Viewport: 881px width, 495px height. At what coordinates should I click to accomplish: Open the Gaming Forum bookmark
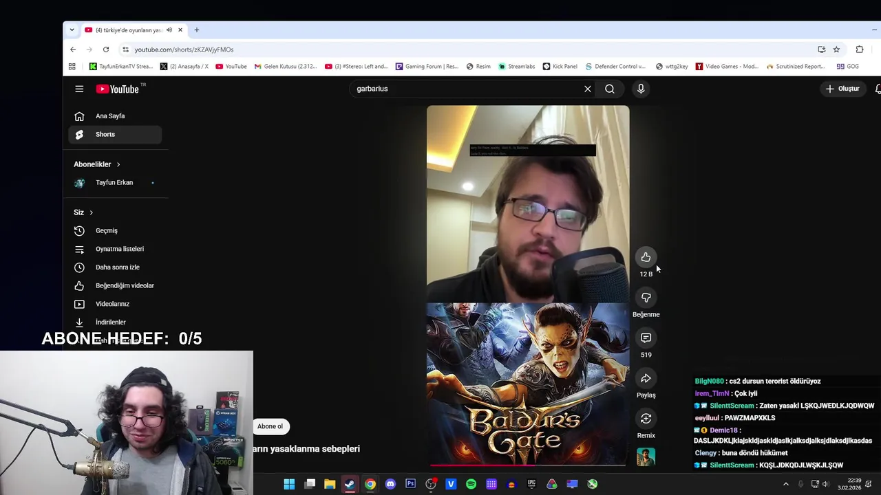(427, 67)
